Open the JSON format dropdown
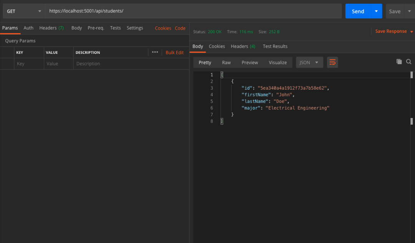This screenshot has height=243, width=415. [x=309, y=62]
